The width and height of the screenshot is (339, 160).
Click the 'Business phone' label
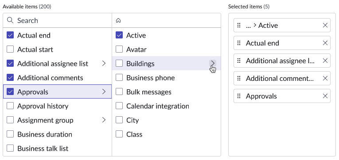coord(151,78)
